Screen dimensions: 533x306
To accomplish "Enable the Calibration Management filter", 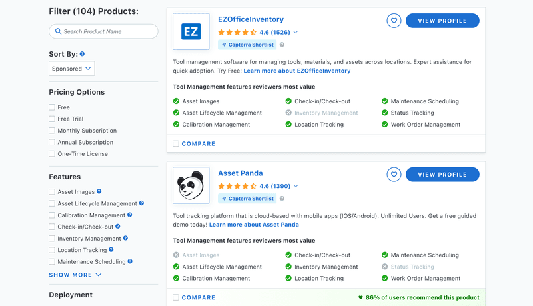I will [52, 215].
